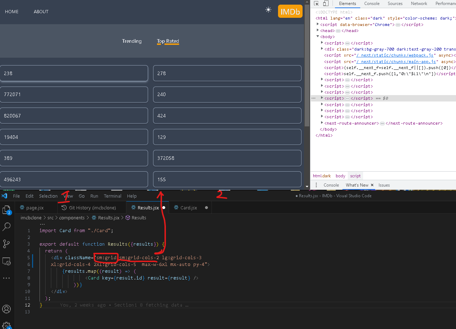Screen dimensions: 456x329
Task: Select the Trending category link
Action: [132, 41]
